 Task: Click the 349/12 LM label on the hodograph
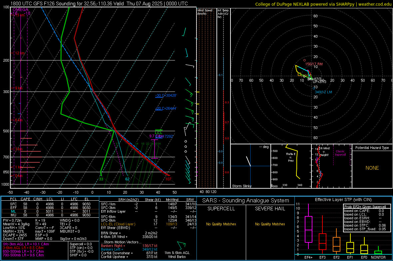323,92
